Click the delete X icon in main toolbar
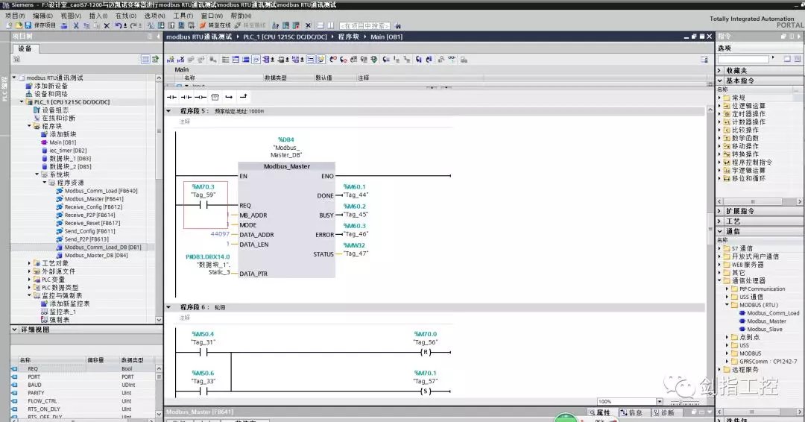The height and width of the screenshot is (422, 805). (107, 25)
